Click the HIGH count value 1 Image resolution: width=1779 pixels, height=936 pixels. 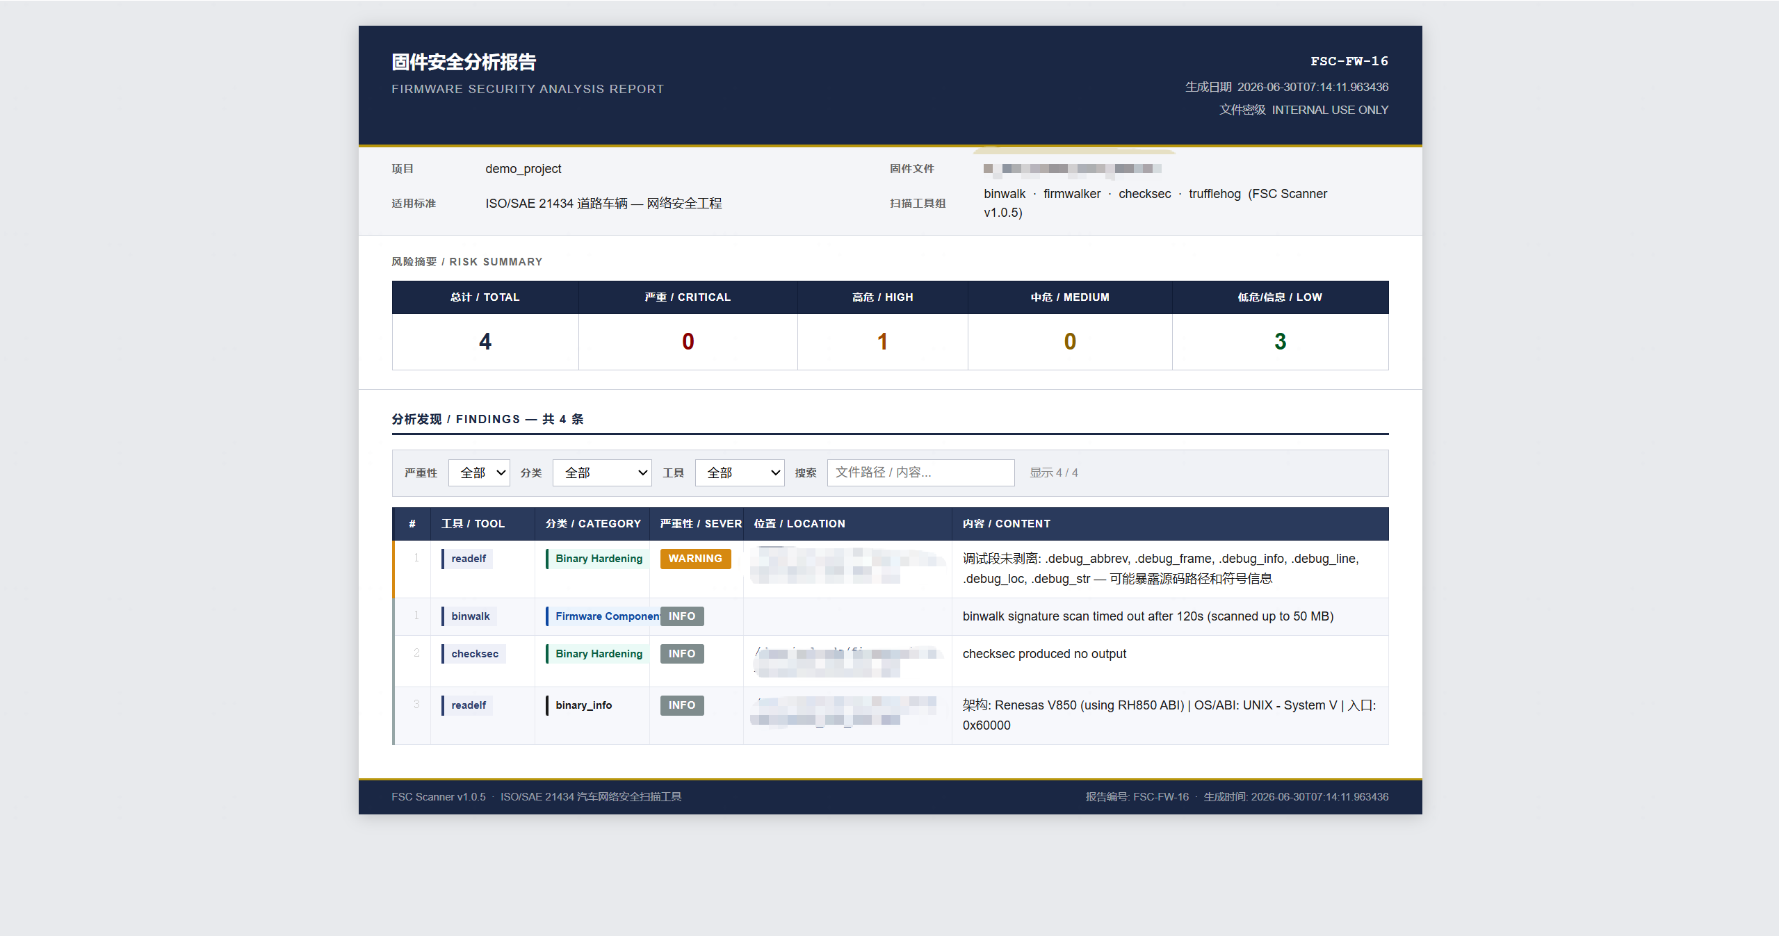point(882,342)
